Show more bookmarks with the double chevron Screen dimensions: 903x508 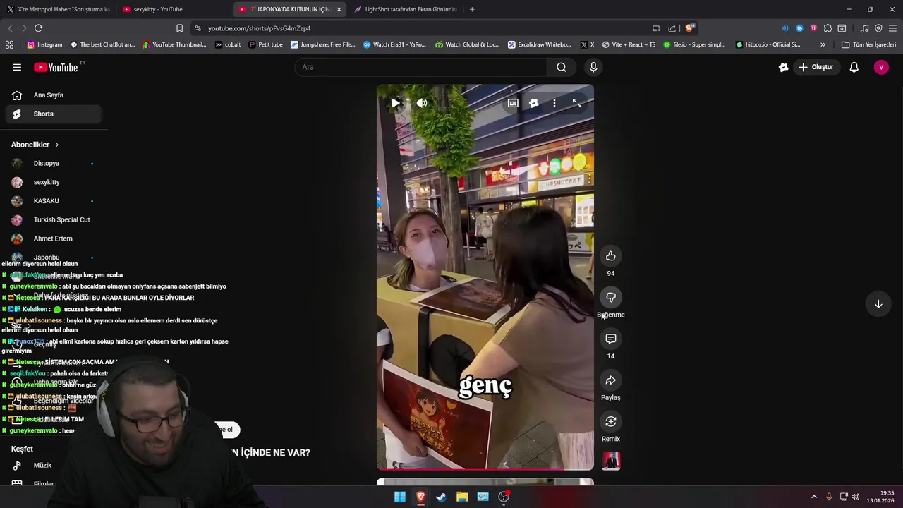[823, 44]
